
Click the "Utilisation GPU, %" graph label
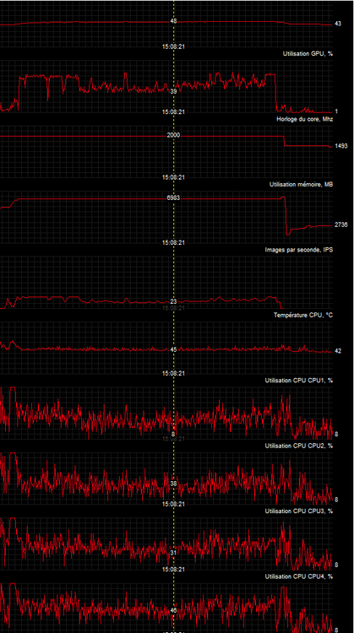308,54
